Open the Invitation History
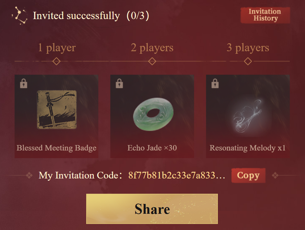The image size is (305, 230). tap(265, 15)
